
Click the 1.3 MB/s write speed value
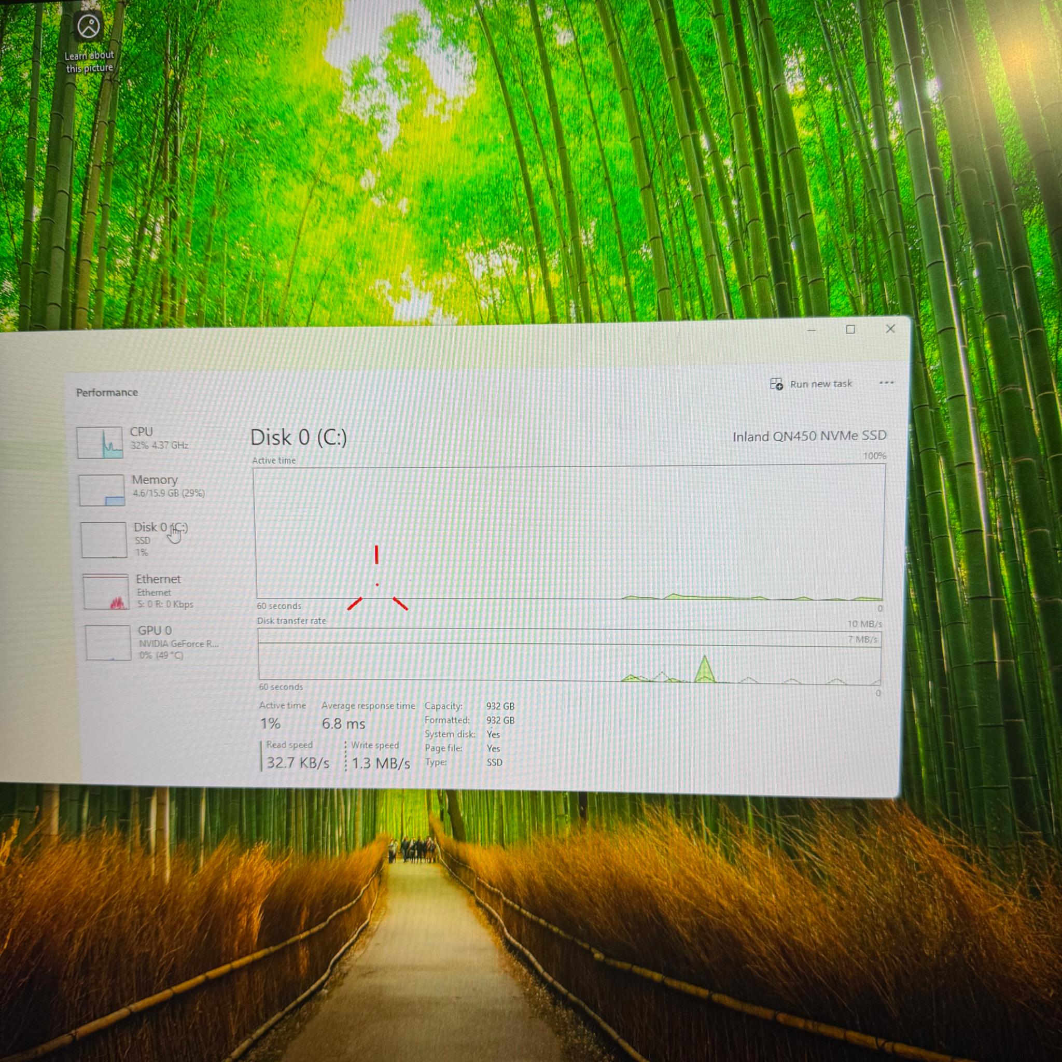point(381,763)
